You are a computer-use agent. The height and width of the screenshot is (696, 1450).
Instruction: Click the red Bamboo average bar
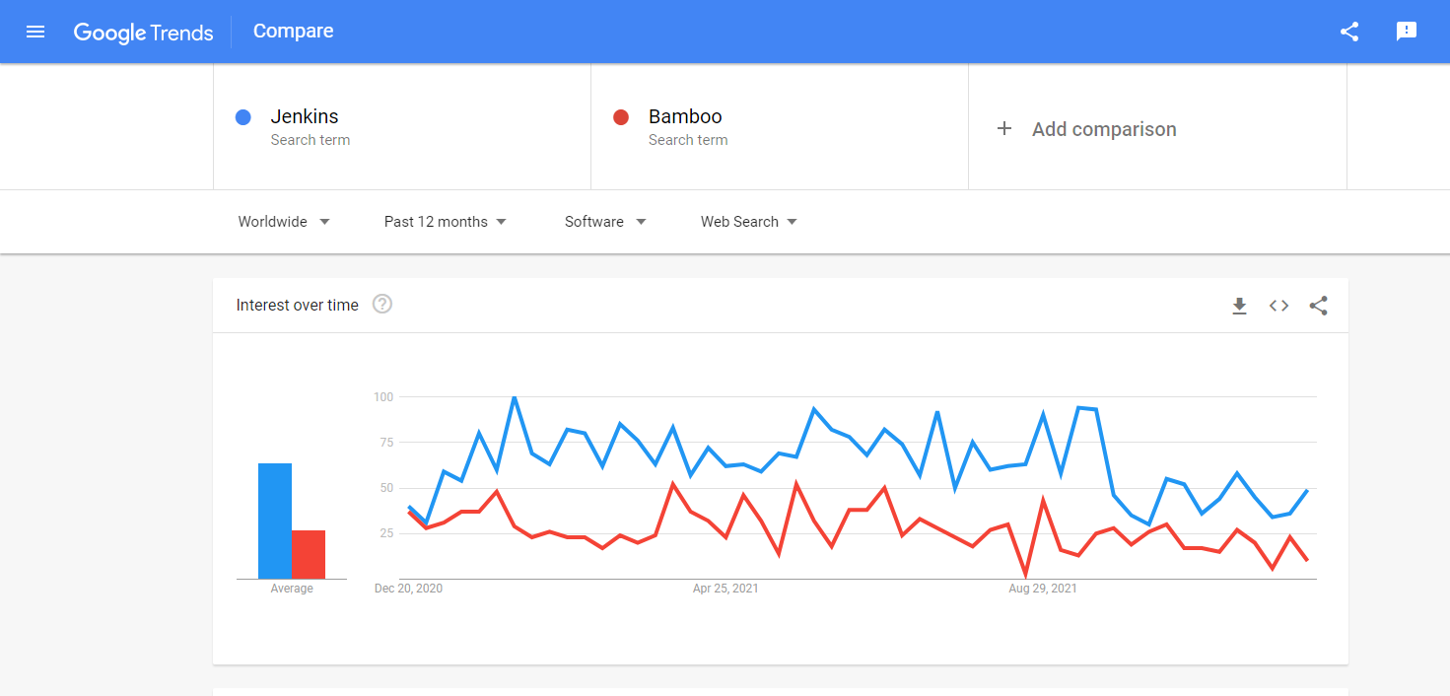point(309,554)
